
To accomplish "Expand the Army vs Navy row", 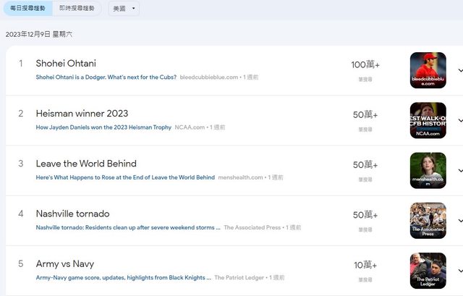I will [459, 271].
